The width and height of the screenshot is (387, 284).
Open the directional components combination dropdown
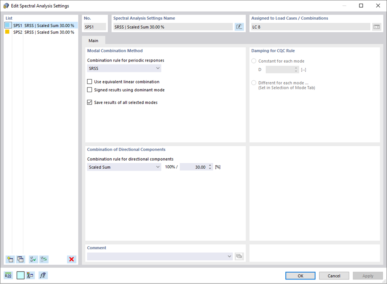pos(158,167)
